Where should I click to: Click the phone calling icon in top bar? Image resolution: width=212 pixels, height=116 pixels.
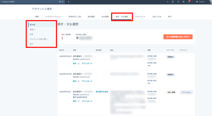[168, 2]
